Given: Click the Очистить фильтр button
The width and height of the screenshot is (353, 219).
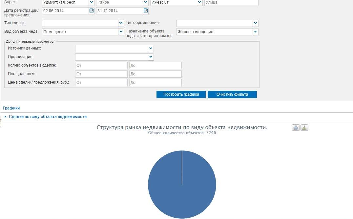Looking at the screenshot, I should 232,94.
